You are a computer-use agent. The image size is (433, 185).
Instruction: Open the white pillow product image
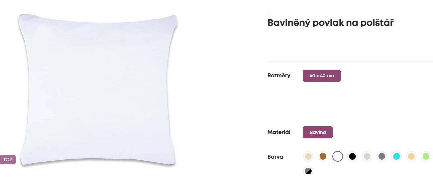point(98,89)
